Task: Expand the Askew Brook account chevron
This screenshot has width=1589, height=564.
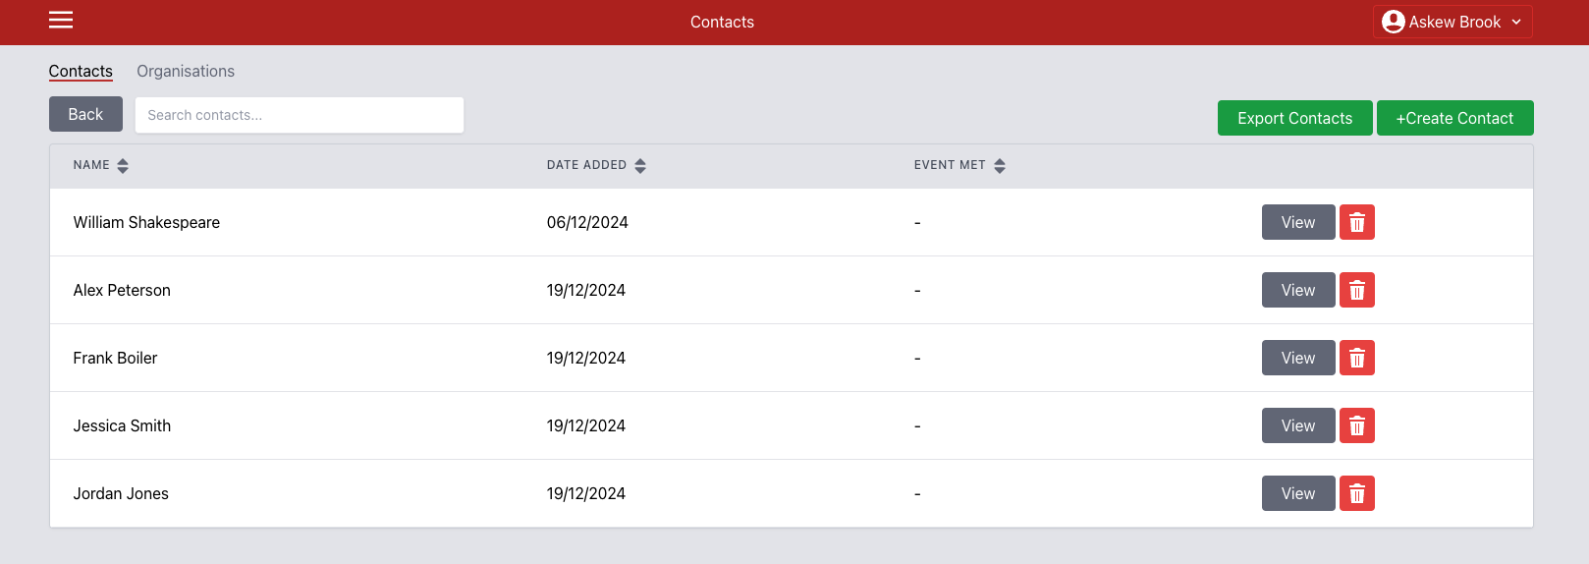Action: click(x=1516, y=22)
